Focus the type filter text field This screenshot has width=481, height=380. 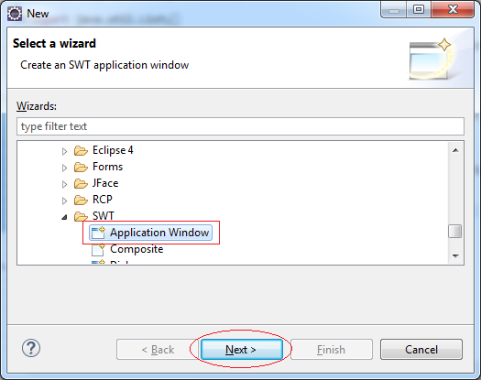click(240, 126)
